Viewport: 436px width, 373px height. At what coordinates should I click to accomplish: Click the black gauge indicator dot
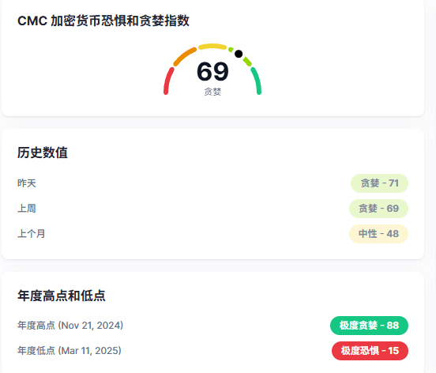pos(239,54)
